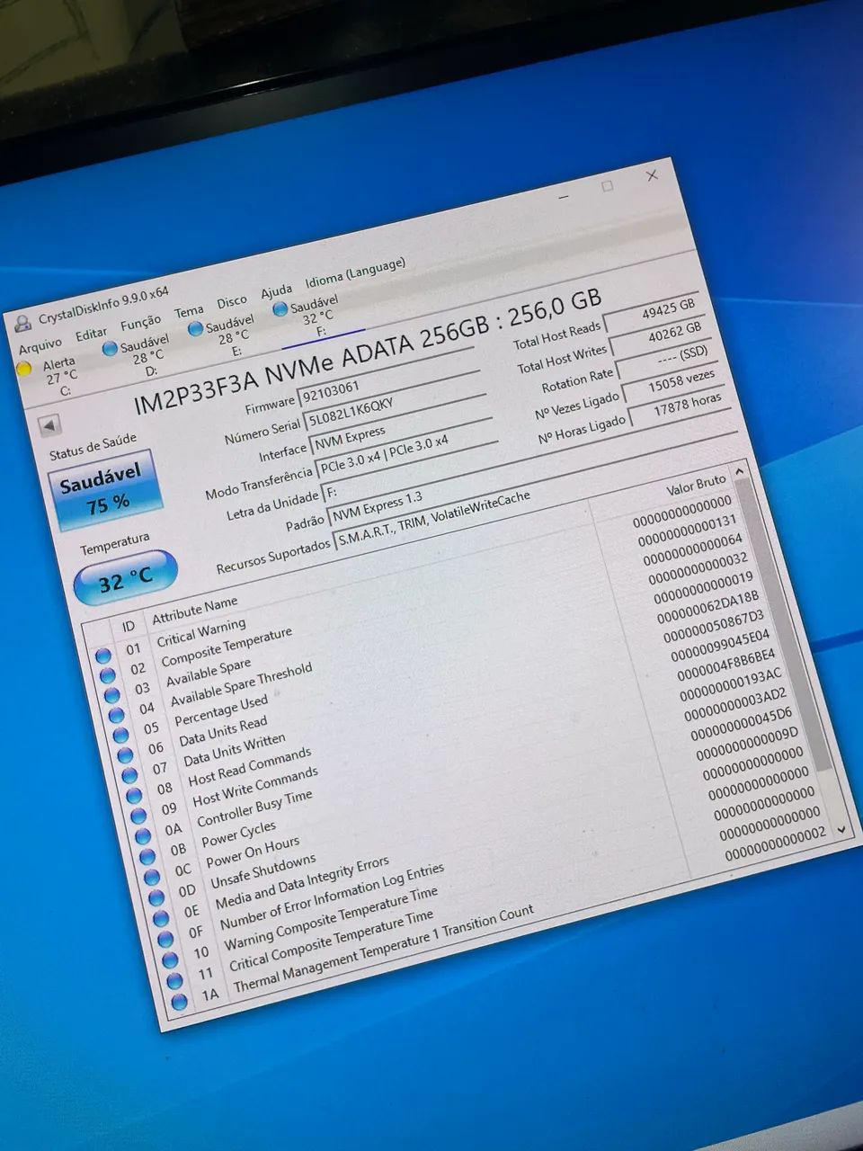Screen dimensions: 863x1151
Task: Click the 32 °C temperature button
Action: coord(125,580)
